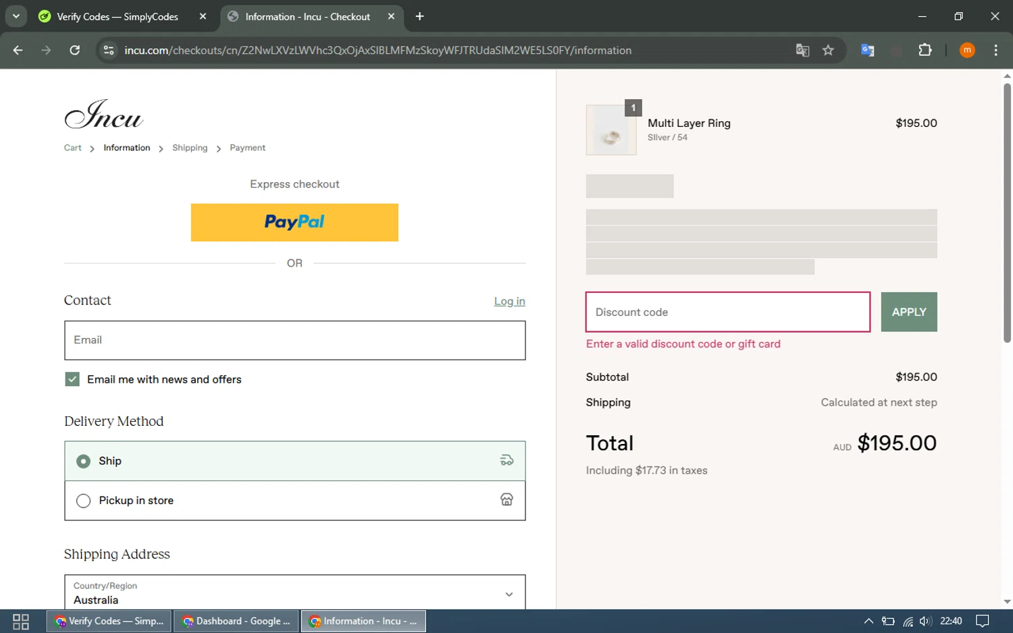Select Pickup in store option
Screen dimensions: 1013x633
click(x=294, y=501)
